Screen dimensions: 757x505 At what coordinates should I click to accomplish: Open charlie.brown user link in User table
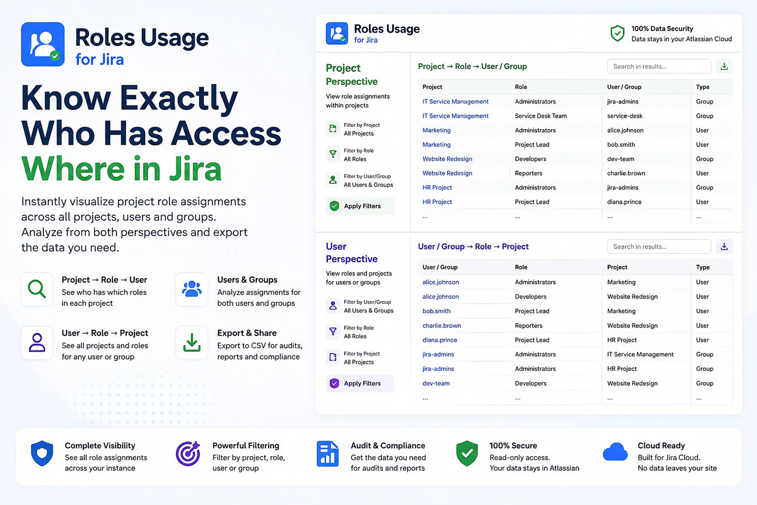(441, 325)
